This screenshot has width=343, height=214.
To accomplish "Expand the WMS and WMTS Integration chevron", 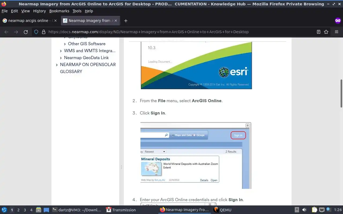I will click(61, 51).
